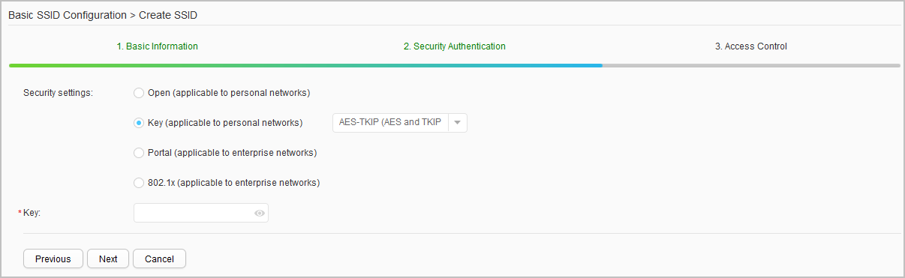
Task: Click the Next button
Action: point(108,259)
